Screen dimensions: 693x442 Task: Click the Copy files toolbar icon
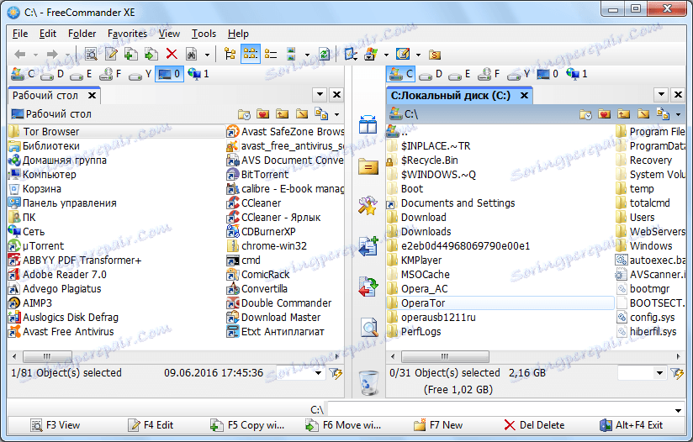[131, 55]
